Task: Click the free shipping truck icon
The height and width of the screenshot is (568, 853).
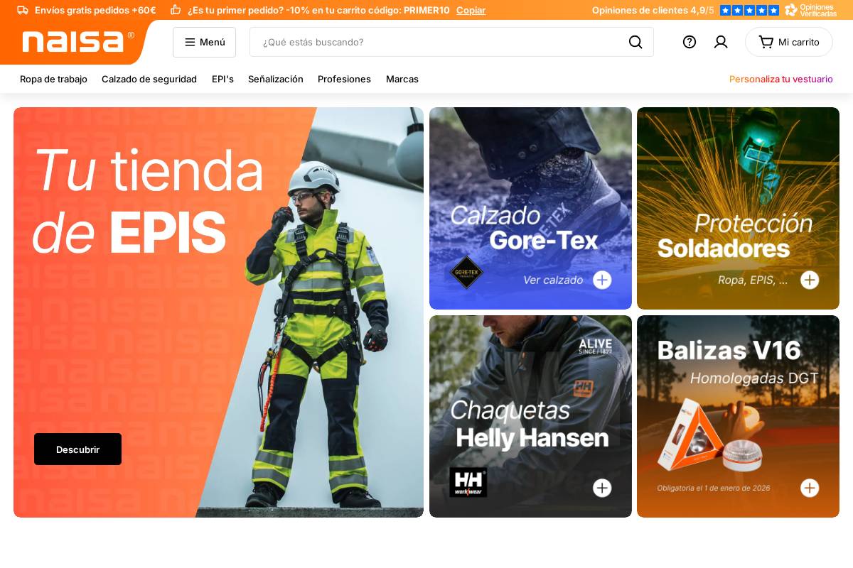Action: pyautogui.click(x=23, y=10)
